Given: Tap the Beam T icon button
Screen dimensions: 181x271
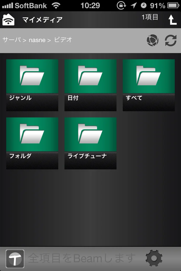Looking at the screenshot, I should 15,259.
